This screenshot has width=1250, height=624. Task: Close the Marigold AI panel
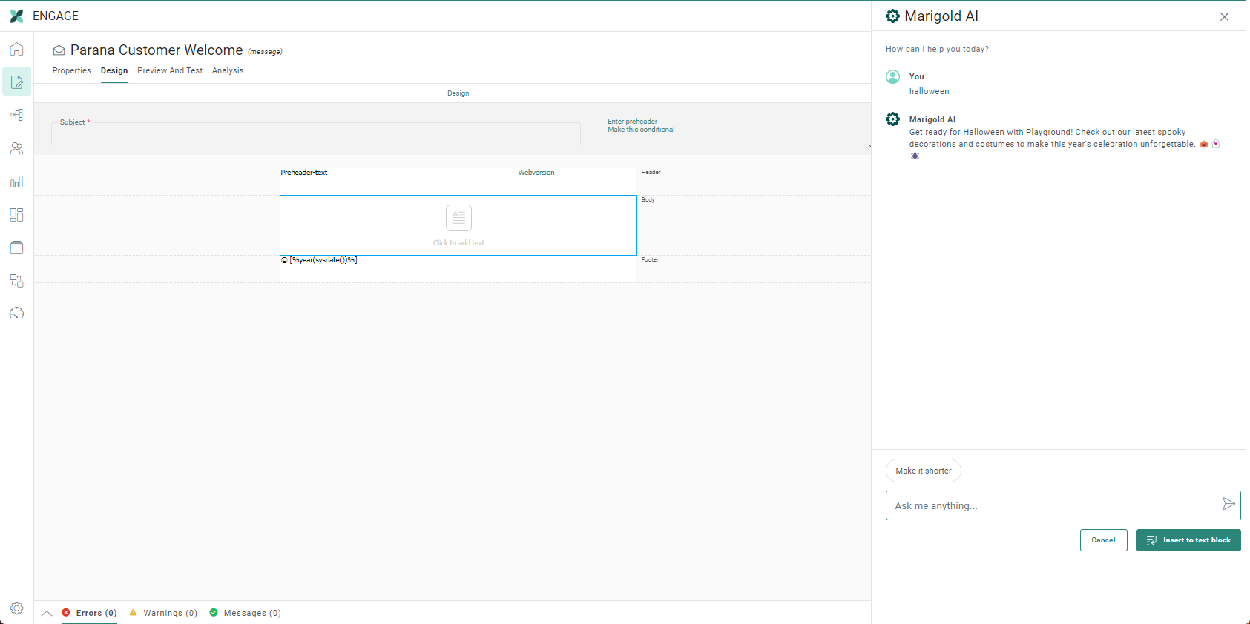point(1224,17)
